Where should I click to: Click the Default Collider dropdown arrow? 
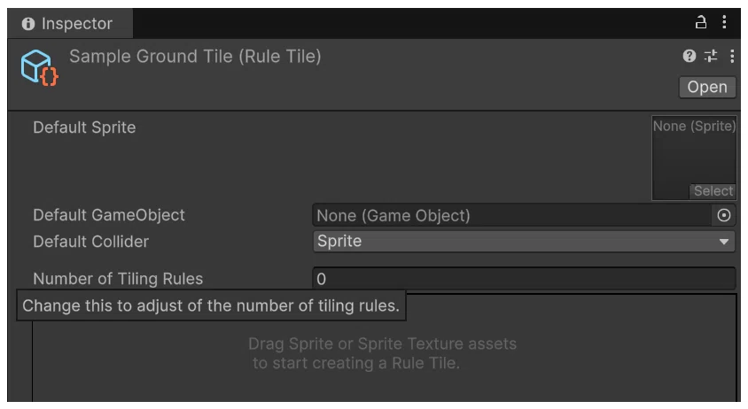pos(724,242)
